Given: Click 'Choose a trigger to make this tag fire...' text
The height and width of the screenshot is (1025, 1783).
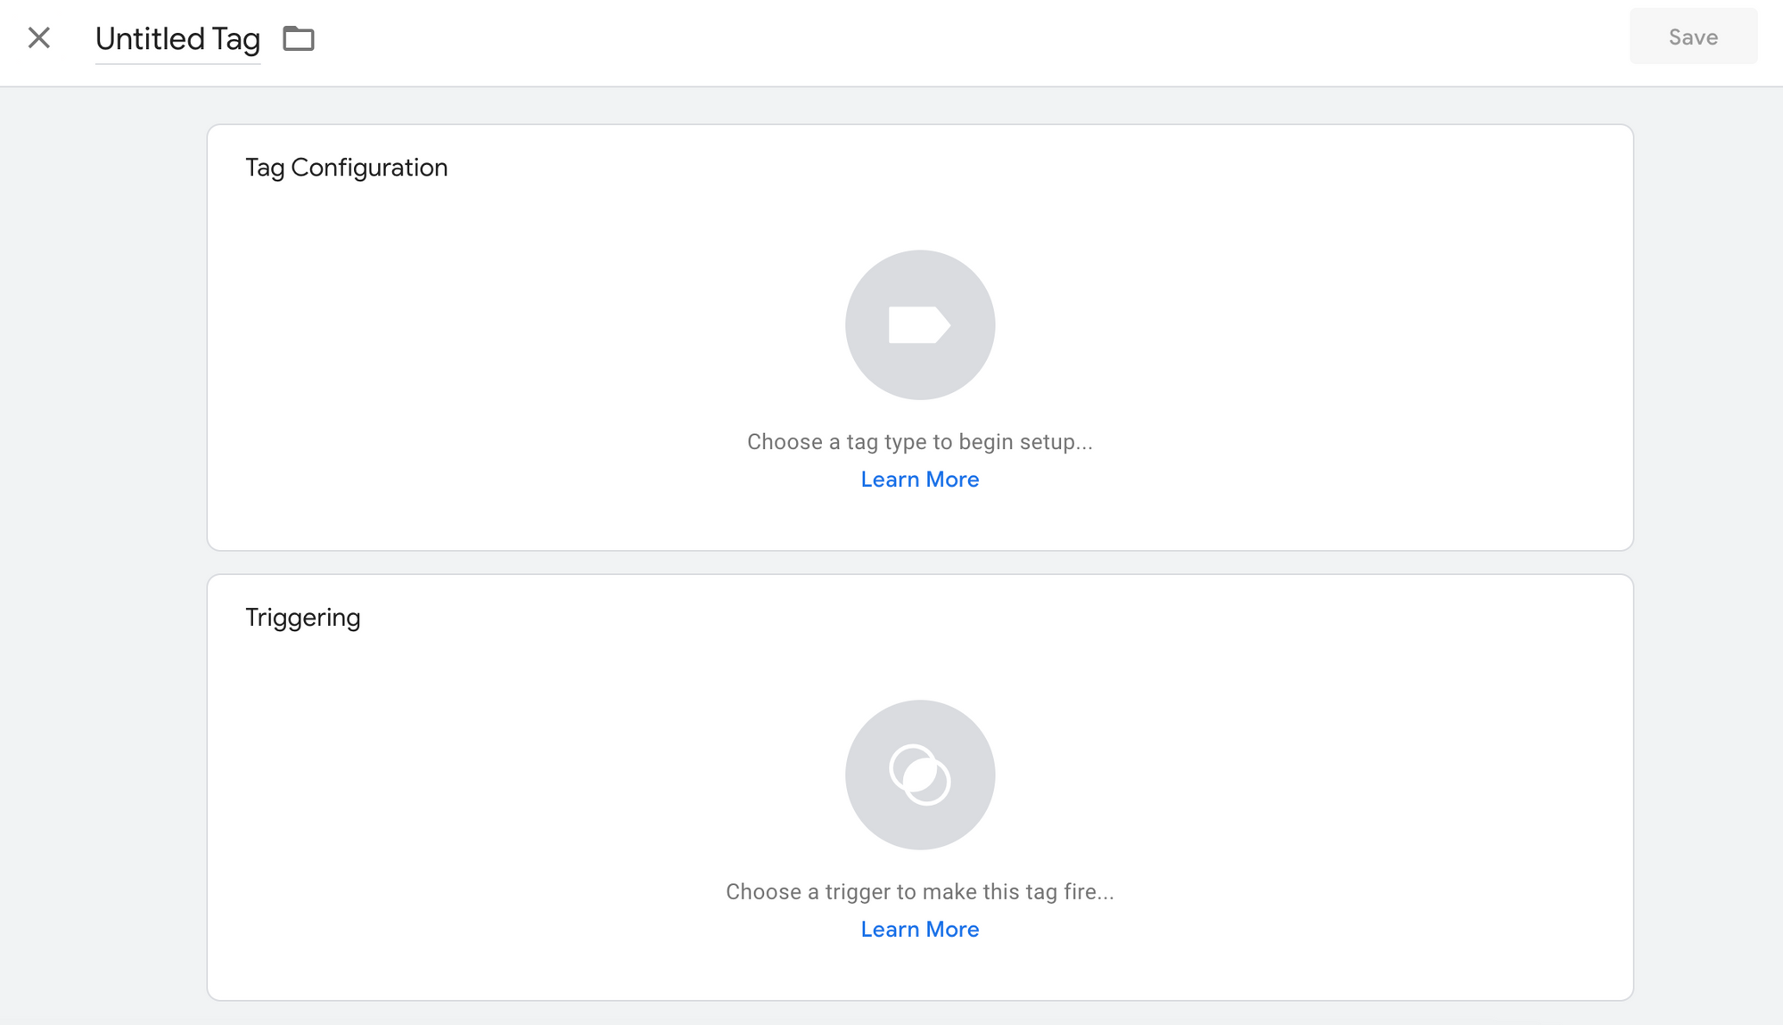Looking at the screenshot, I should (920, 892).
